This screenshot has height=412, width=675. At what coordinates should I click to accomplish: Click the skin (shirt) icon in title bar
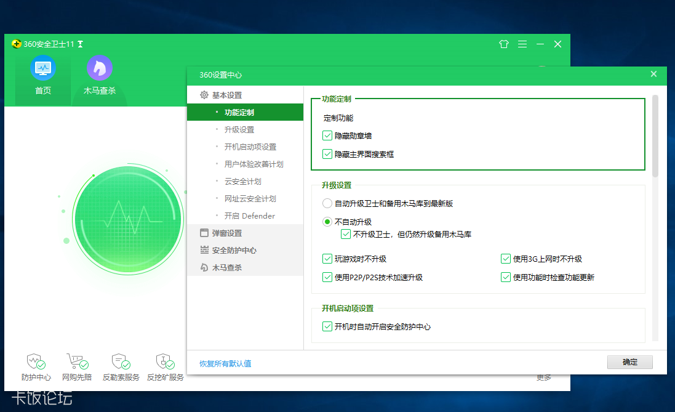coord(504,44)
